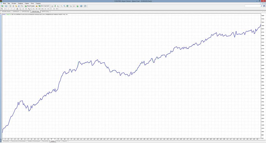Enable the M1 timeframe

pyautogui.click(x=34, y=9)
